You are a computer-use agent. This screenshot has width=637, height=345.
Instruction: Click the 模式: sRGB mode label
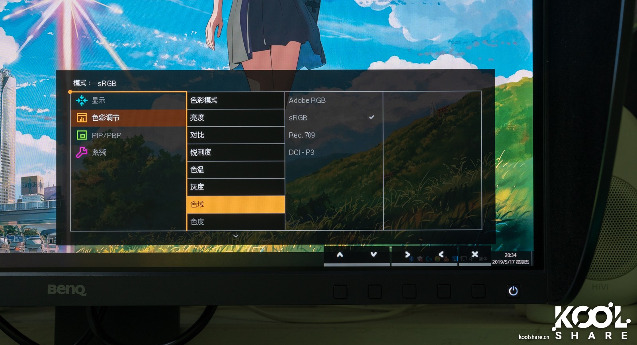(x=95, y=83)
